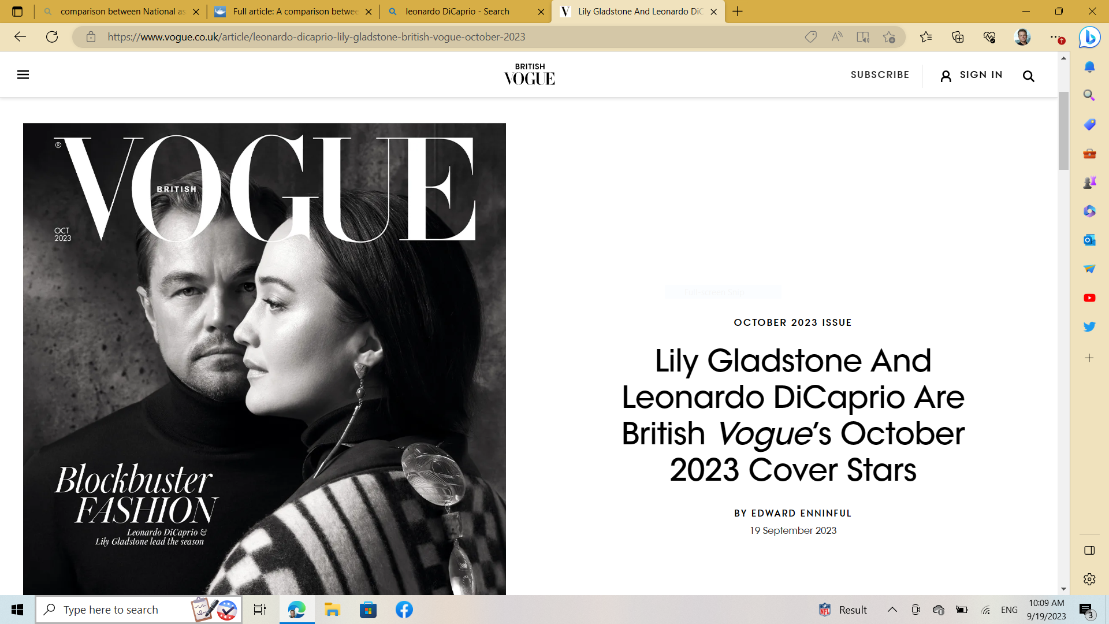Click the Edge profile avatar

coord(1022,37)
